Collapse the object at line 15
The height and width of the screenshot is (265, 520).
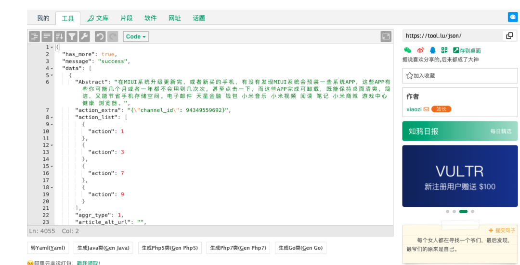tap(52, 166)
